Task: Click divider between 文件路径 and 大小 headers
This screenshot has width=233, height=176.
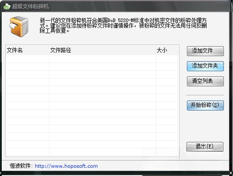Action: 156,50
